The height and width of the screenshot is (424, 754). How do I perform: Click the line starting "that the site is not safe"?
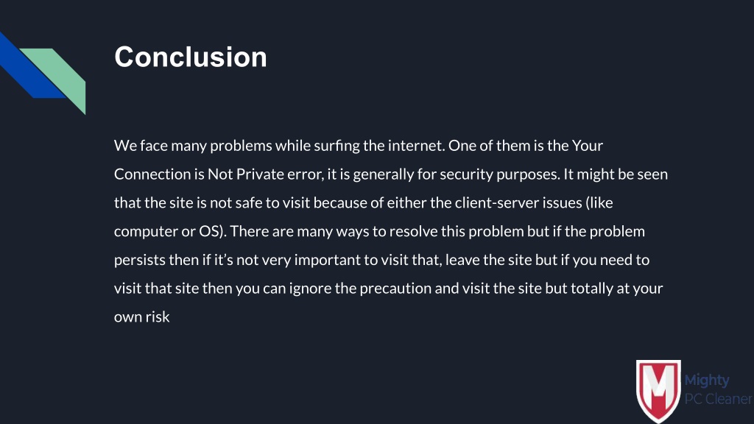363,203
